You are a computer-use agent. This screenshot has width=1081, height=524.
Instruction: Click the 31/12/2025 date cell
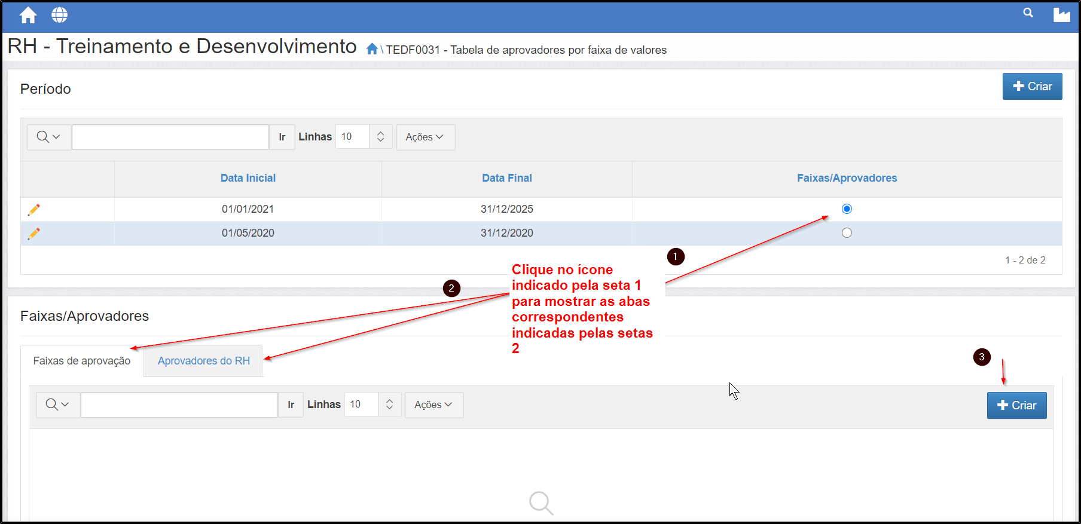pyautogui.click(x=507, y=209)
